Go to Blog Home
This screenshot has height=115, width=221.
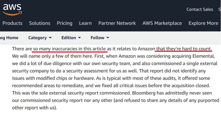click(x=9, y=38)
